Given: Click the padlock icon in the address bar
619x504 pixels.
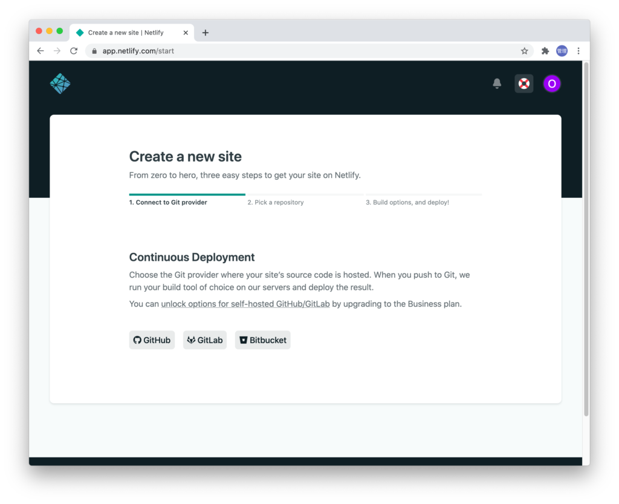Looking at the screenshot, I should point(94,51).
